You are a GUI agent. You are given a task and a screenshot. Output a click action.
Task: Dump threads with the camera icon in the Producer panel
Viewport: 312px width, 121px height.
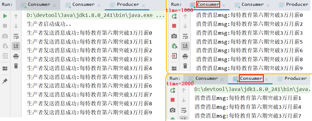[x=5, y=36]
